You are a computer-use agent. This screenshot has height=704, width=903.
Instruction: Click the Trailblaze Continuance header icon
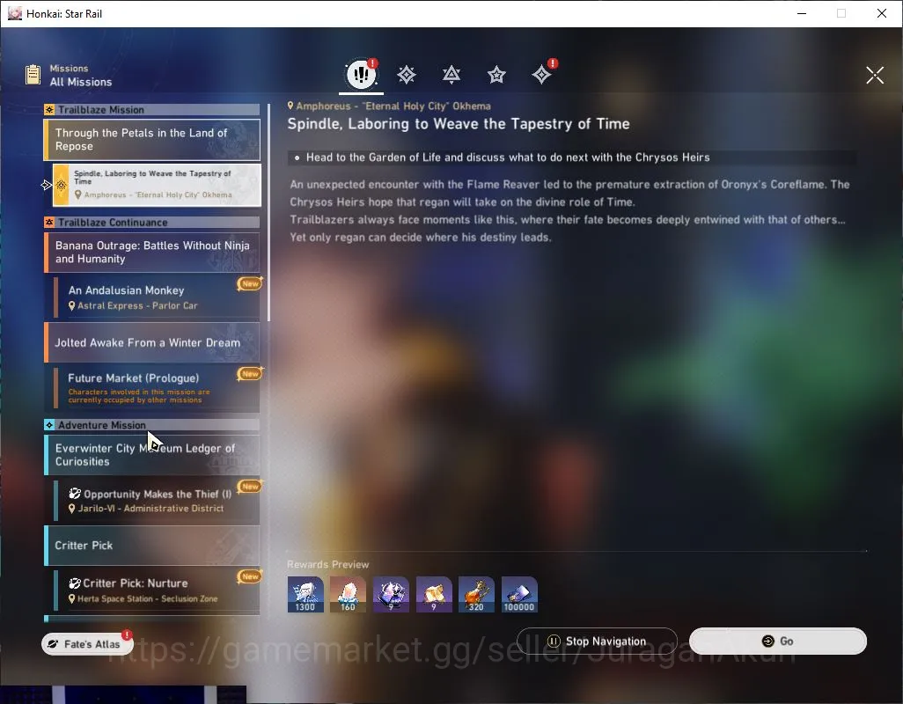pos(49,222)
